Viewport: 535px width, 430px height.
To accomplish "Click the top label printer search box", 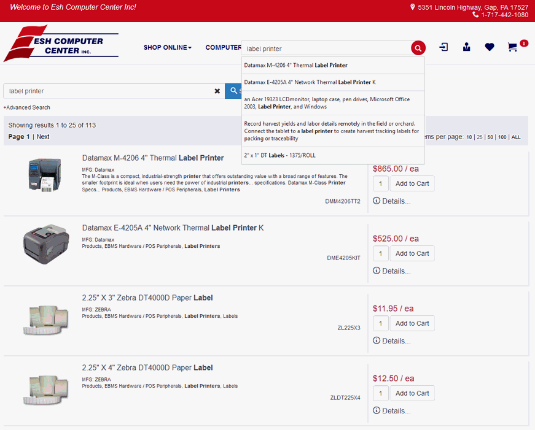I will point(326,48).
